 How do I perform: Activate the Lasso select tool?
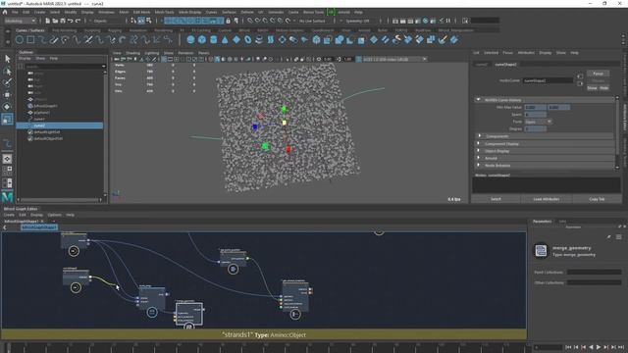click(7, 72)
